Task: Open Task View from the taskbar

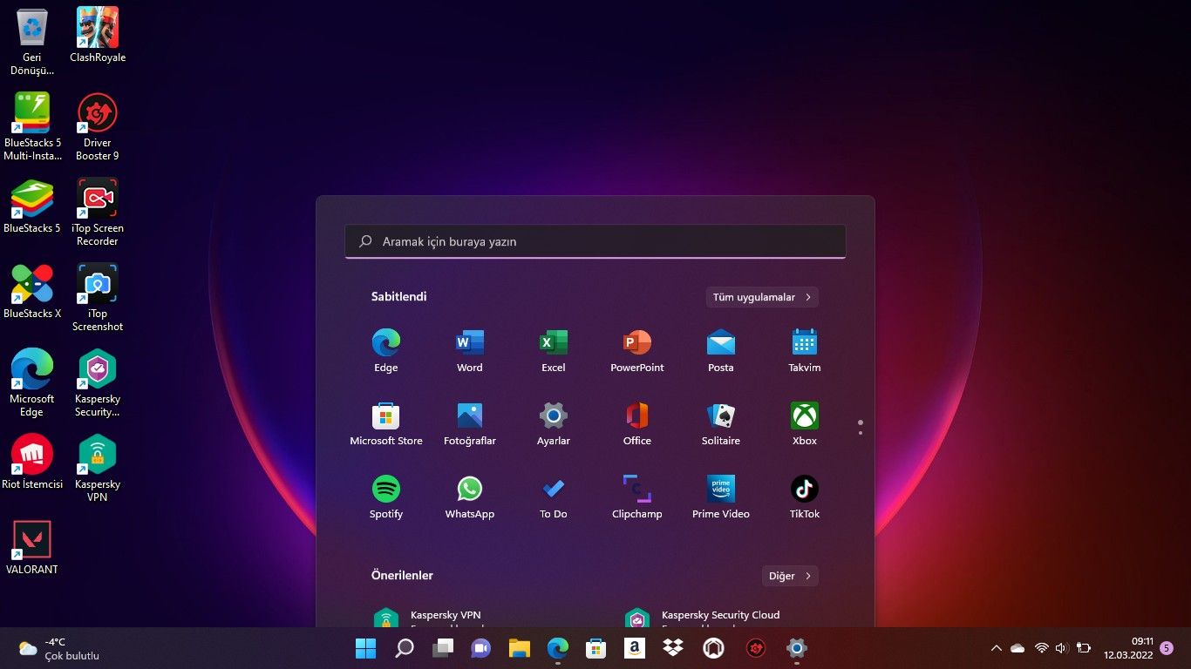Action: [x=443, y=648]
